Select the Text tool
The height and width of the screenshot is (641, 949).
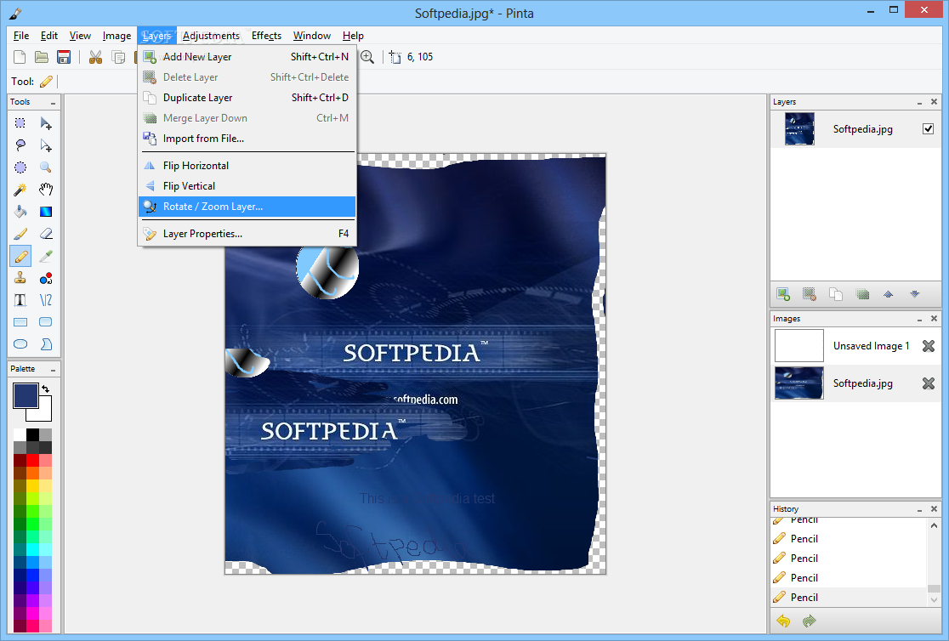click(20, 299)
